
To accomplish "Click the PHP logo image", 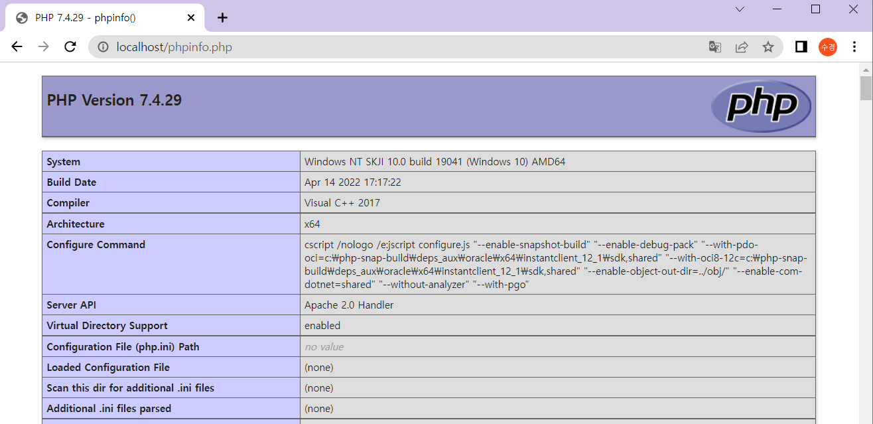I will point(761,106).
